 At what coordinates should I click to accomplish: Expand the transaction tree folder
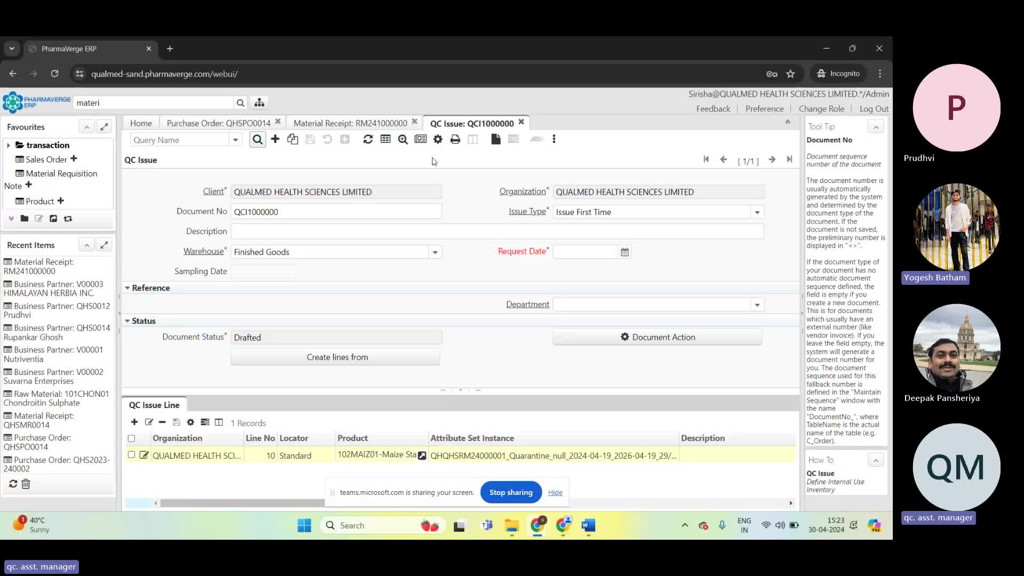8,145
